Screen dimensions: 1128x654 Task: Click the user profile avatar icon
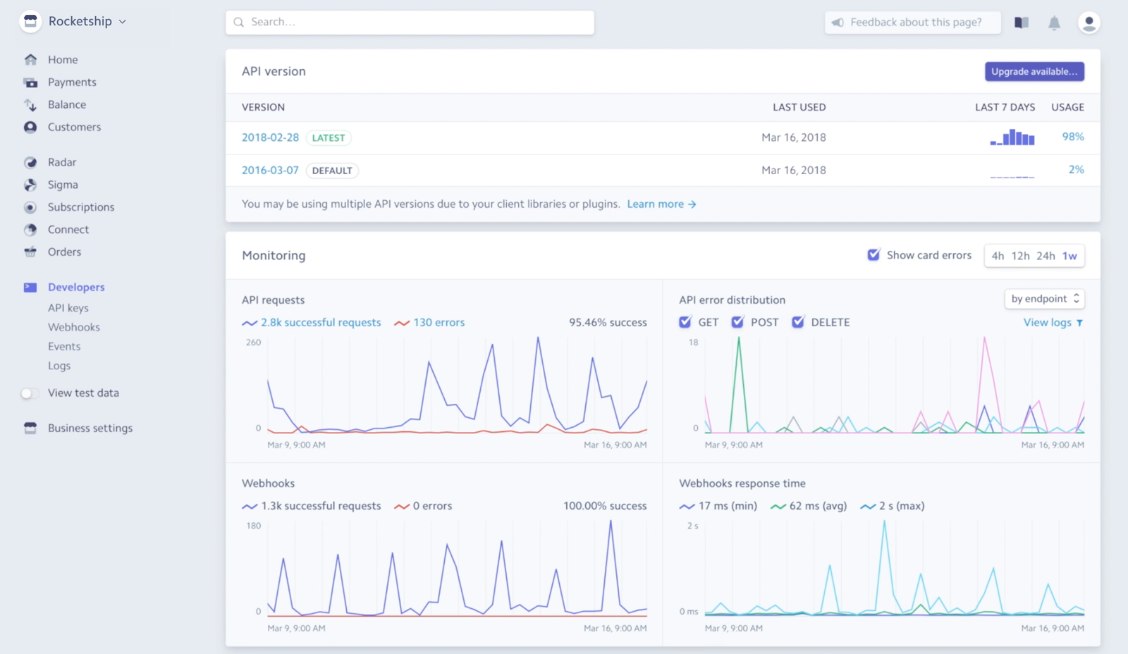[1089, 23]
